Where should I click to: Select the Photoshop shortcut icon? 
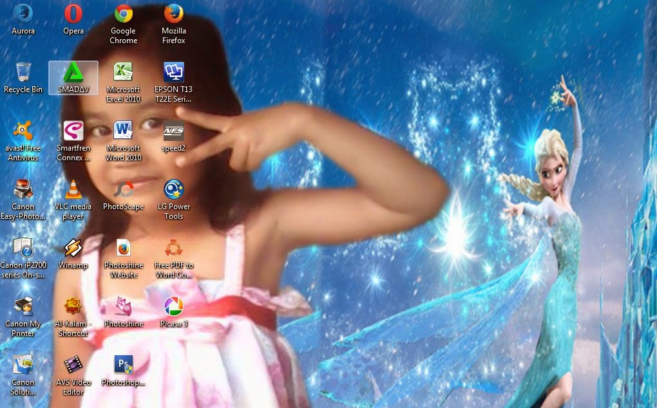point(124,365)
